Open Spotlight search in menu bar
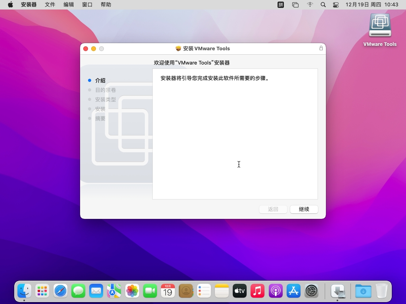The image size is (406, 304). [323, 5]
